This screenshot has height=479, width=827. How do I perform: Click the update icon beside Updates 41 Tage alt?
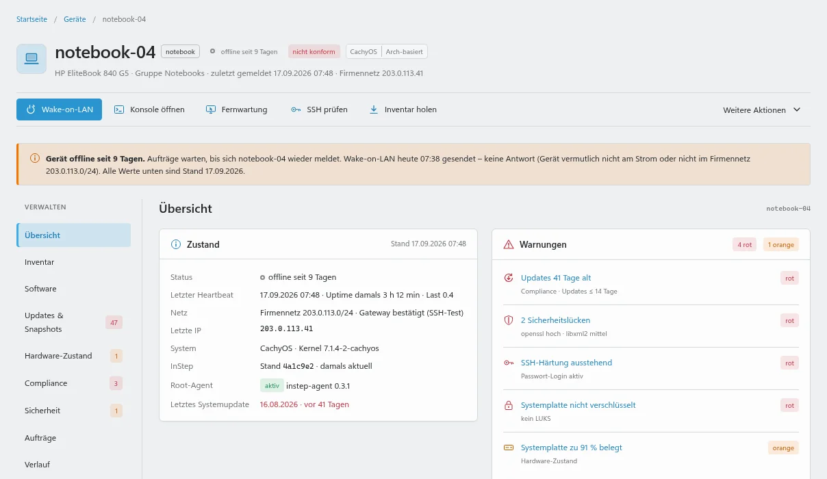(x=509, y=278)
